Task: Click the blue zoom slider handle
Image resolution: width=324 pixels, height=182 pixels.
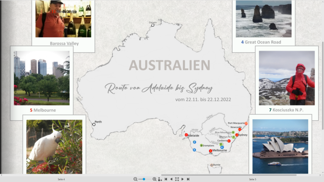Action: coord(144,179)
